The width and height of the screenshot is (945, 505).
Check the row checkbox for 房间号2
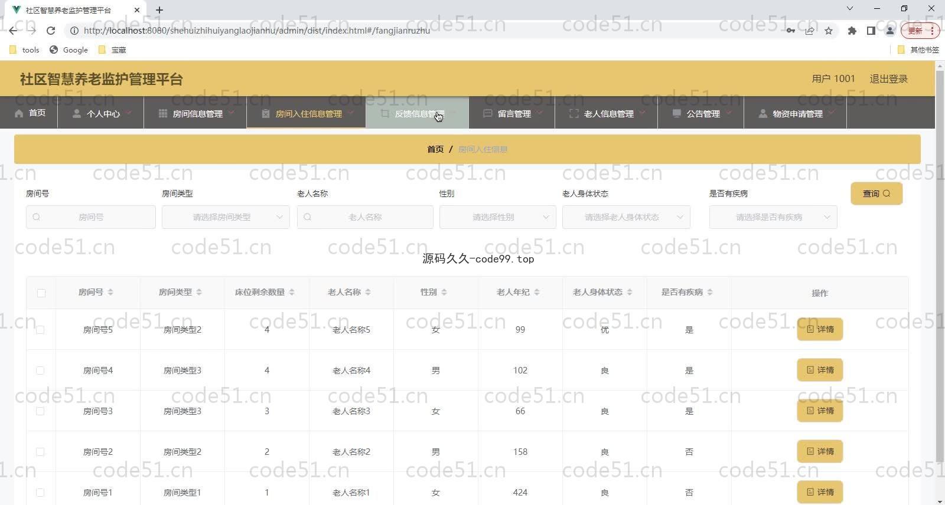click(40, 452)
